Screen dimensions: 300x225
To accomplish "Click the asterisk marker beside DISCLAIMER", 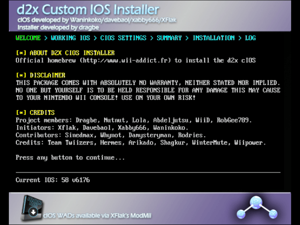I will (x=21, y=75).
